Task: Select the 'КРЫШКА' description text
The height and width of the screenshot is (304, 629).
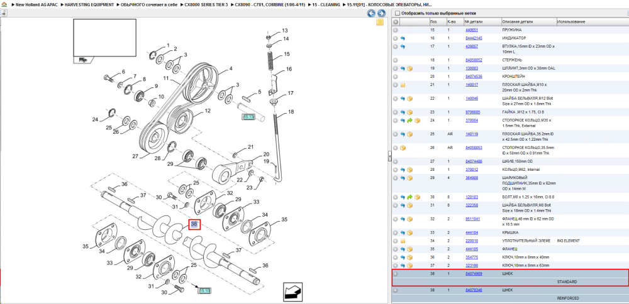Action: (x=510, y=232)
